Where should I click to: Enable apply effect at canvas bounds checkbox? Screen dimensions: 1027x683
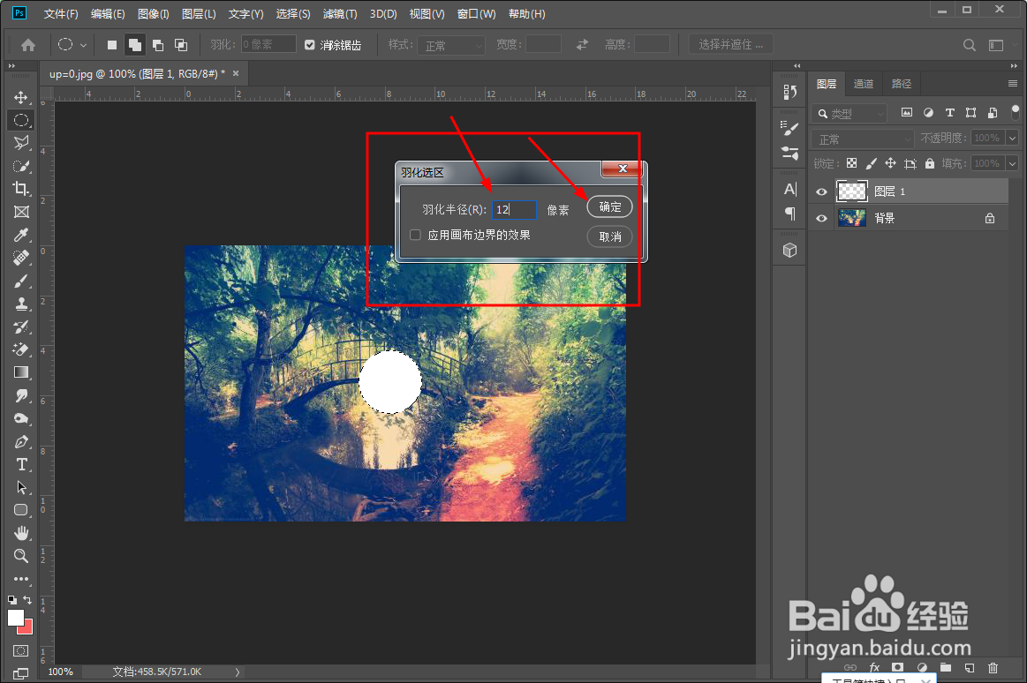[415, 235]
